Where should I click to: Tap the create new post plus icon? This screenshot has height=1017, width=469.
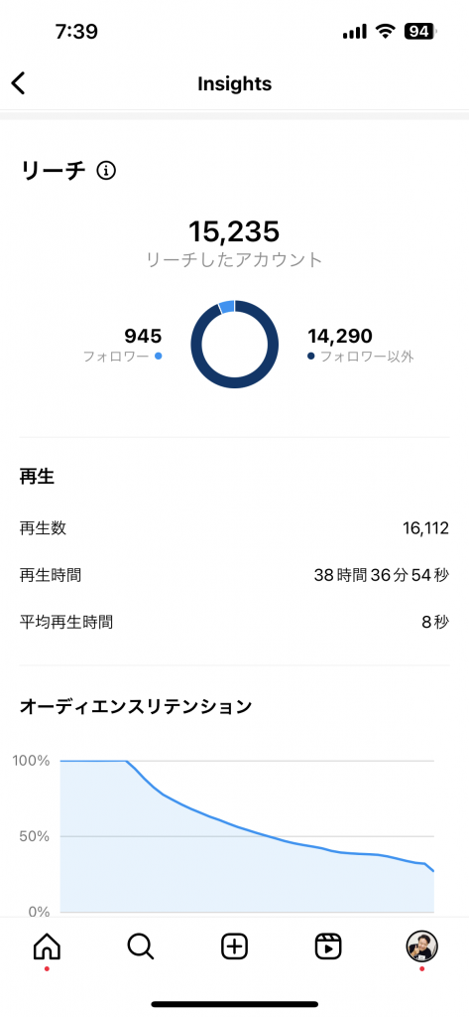click(234, 946)
